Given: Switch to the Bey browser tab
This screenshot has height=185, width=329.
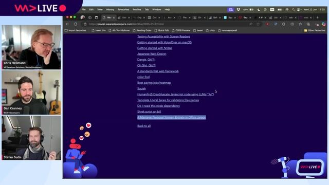Looking at the screenshot, I should (245, 17).
